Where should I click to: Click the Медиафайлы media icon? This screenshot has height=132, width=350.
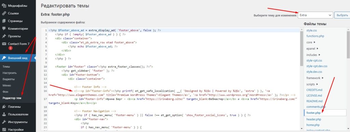click(x=4, y=5)
